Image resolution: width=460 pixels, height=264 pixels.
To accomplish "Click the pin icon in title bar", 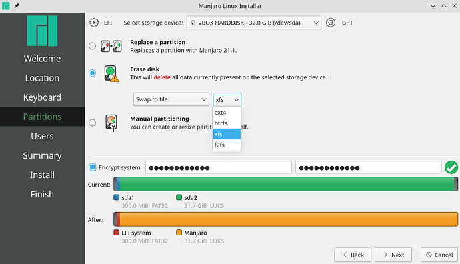I will [17, 5].
